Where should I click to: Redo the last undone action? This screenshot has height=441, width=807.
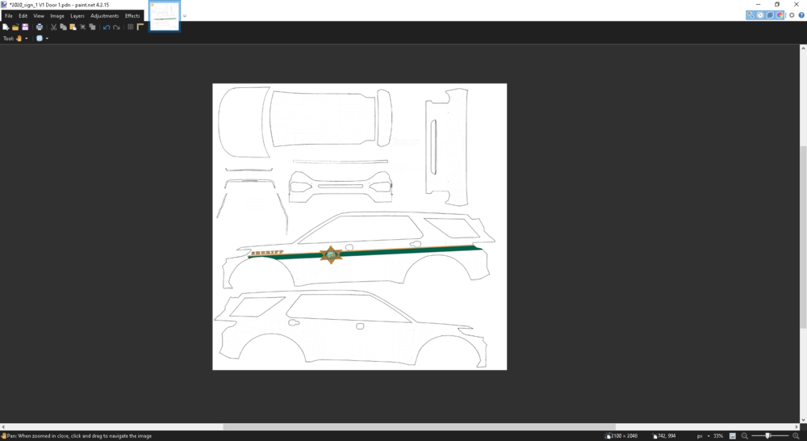(116, 27)
